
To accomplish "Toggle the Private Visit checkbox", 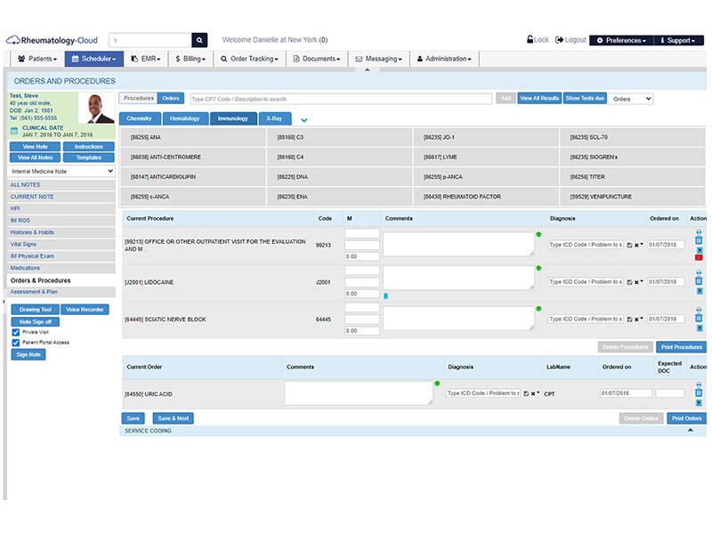I will point(16,332).
